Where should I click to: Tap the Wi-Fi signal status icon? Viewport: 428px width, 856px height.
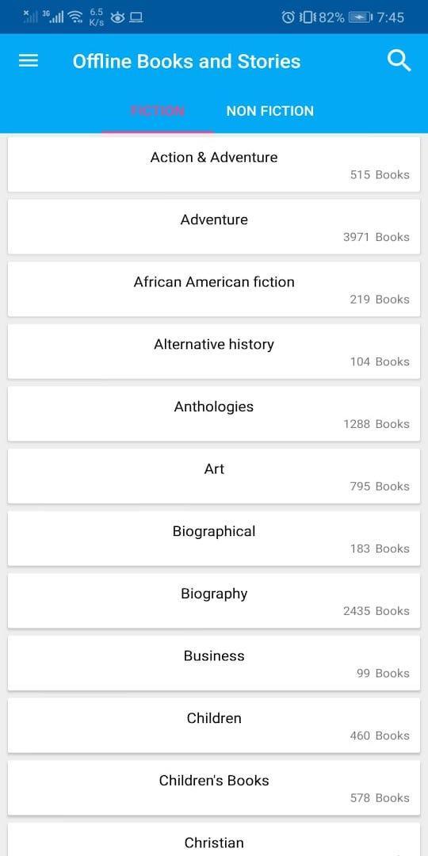pyautogui.click(x=75, y=17)
